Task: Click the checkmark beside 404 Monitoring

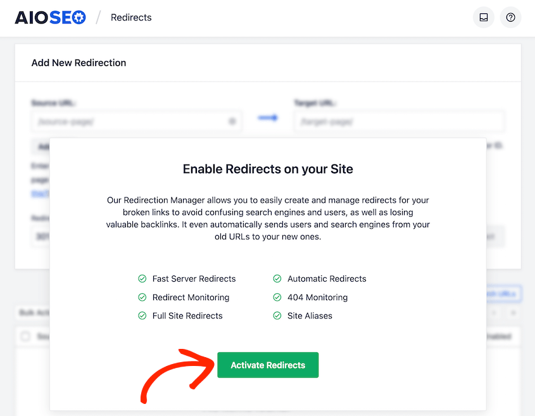Action: tap(277, 297)
